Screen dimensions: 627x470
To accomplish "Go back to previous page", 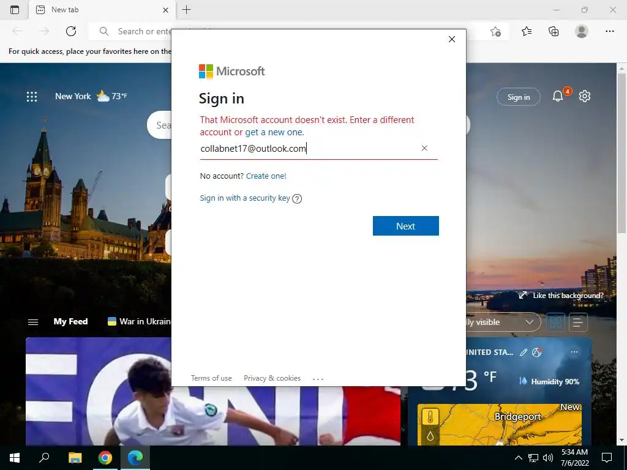I will (x=17, y=31).
